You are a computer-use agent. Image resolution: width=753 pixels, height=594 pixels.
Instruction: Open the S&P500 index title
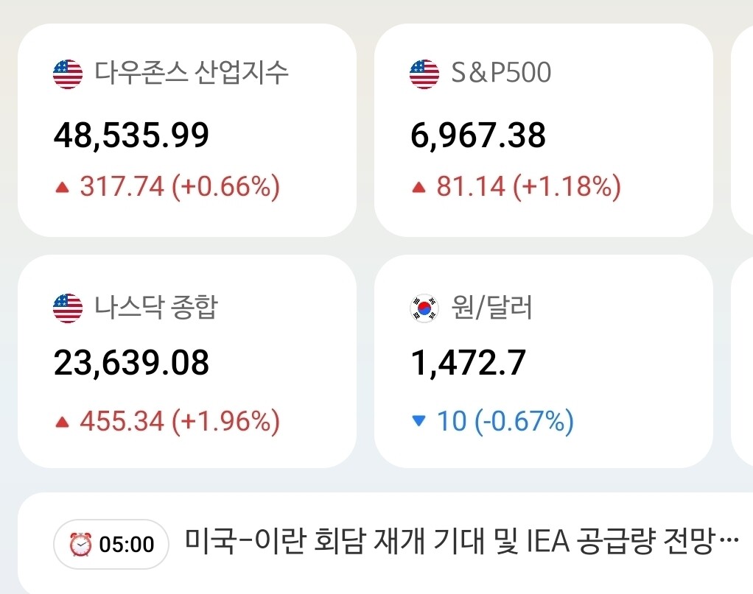[501, 73]
